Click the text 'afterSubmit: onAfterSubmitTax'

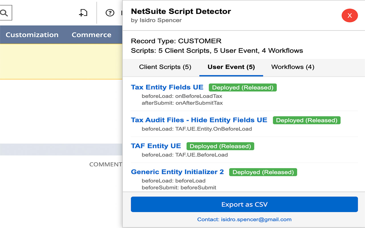[x=182, y=103]
